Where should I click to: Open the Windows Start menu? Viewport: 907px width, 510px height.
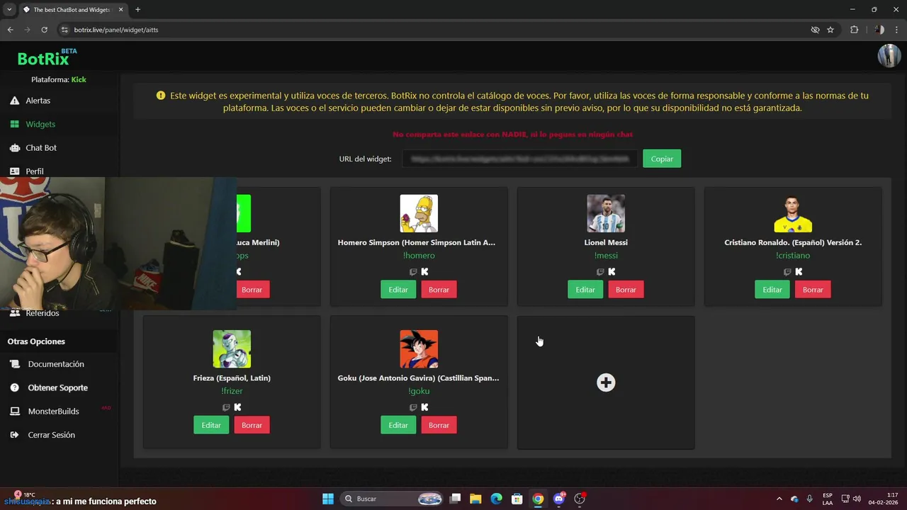(328, 499)
